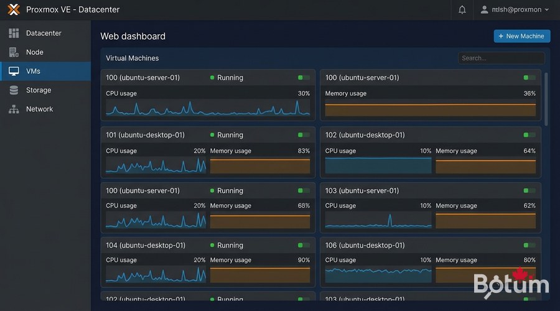Select the VMs label in sidebar
Image resolution: width=560 pixels, height=311 pixels.
coord(33,71)
